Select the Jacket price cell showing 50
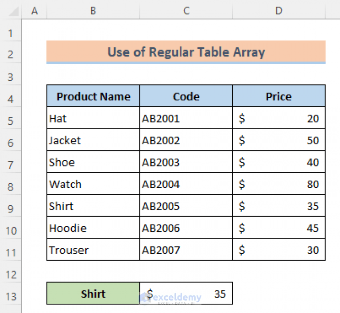Viewport: 340px width, 313px height. coord(279,140)
